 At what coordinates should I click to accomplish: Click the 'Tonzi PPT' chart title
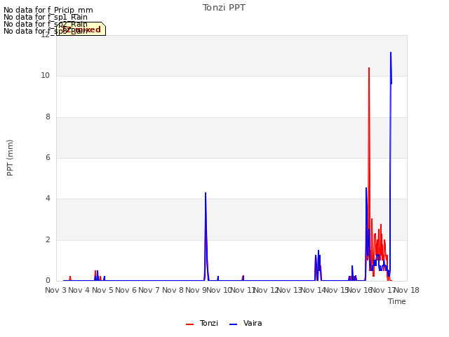224,8
